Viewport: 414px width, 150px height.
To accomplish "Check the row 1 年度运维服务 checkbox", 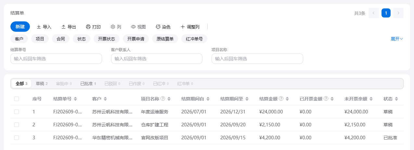I will pyautogui.click(x=17, y=112).
